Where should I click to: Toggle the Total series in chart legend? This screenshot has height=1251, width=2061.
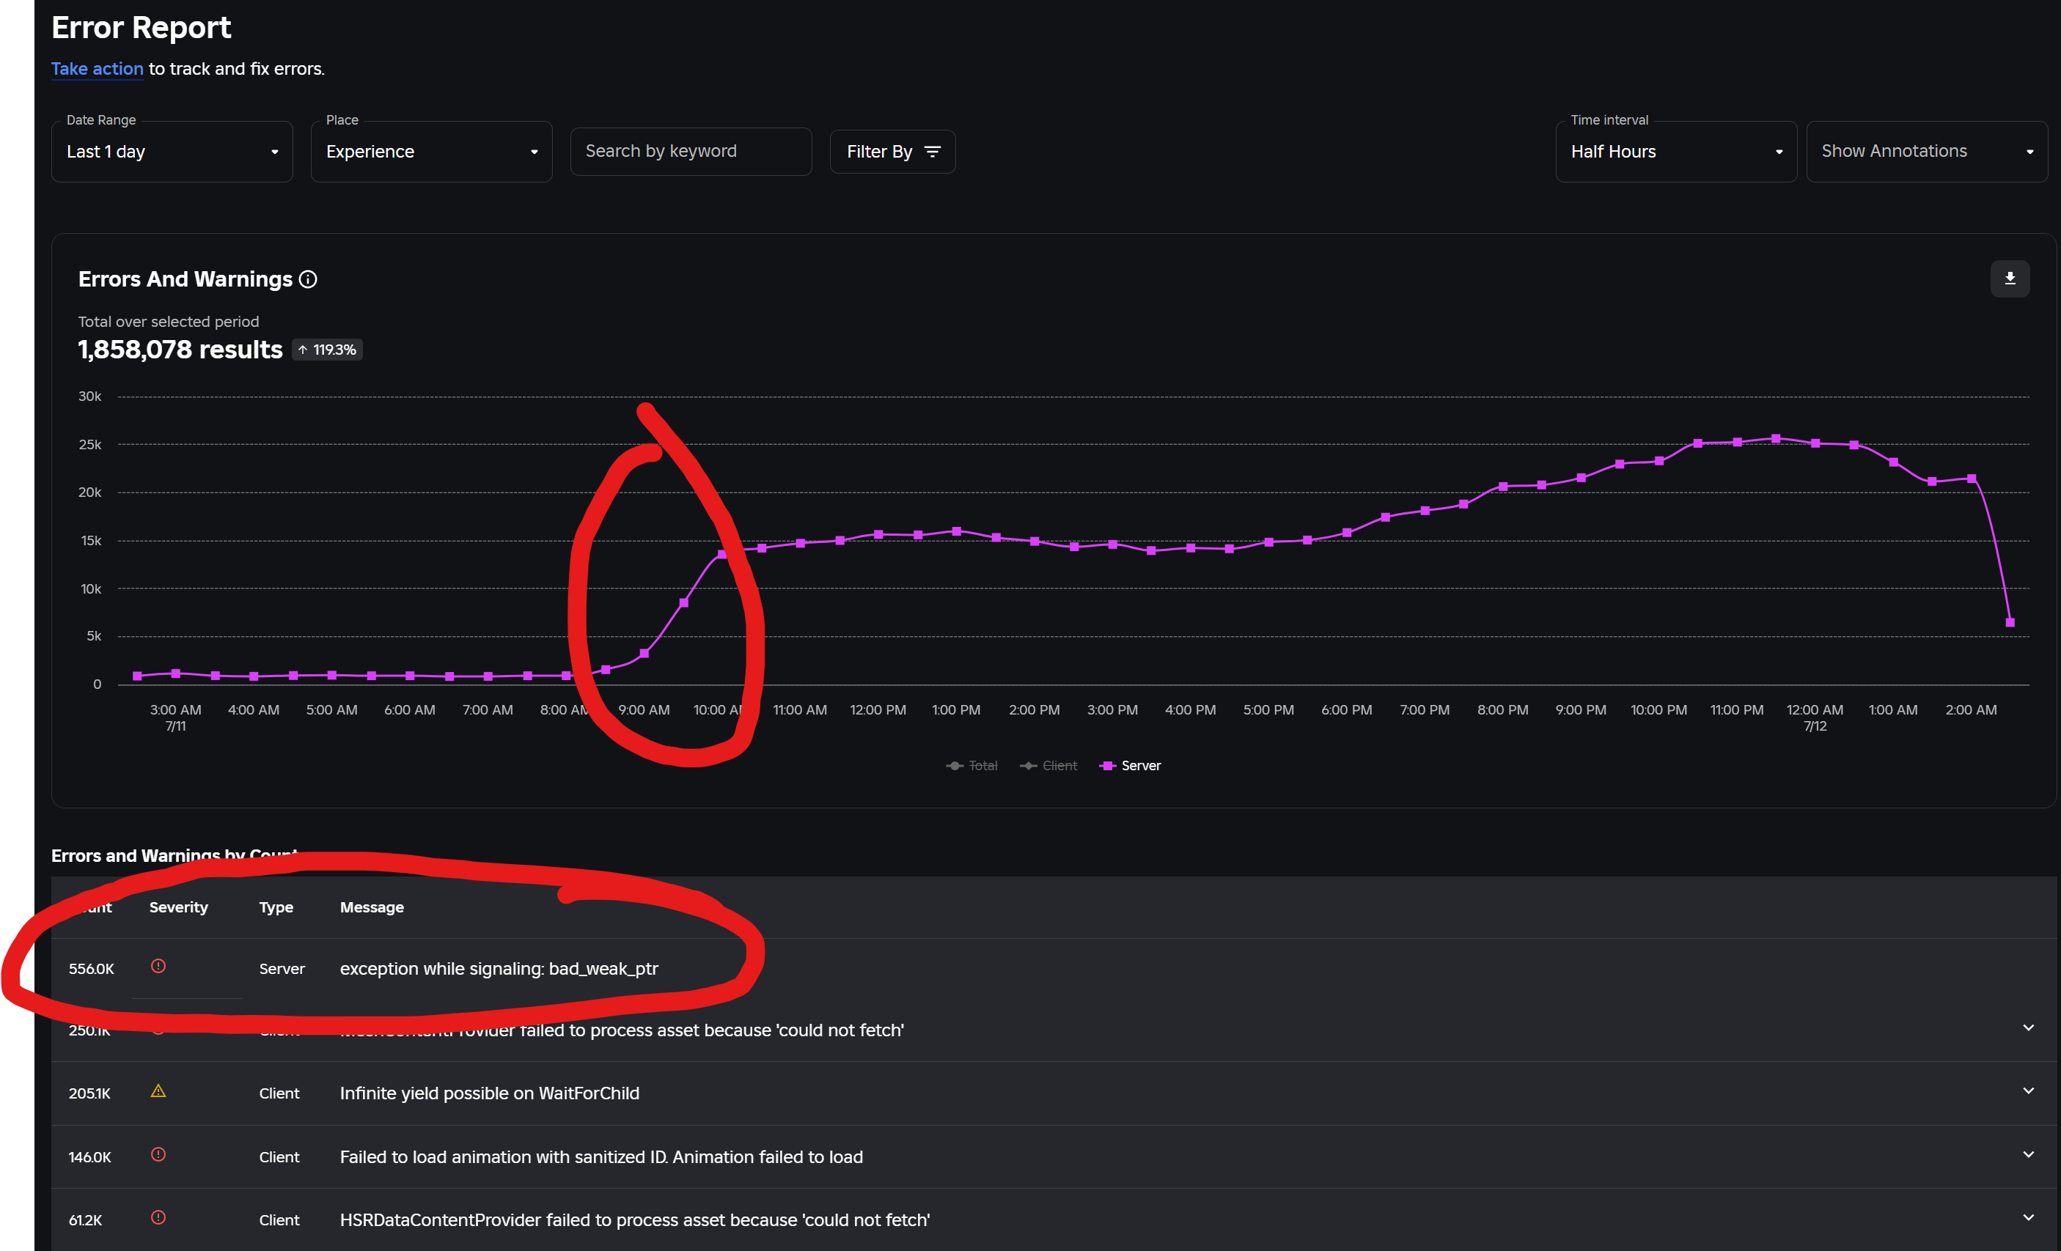(x=972, y=765)
